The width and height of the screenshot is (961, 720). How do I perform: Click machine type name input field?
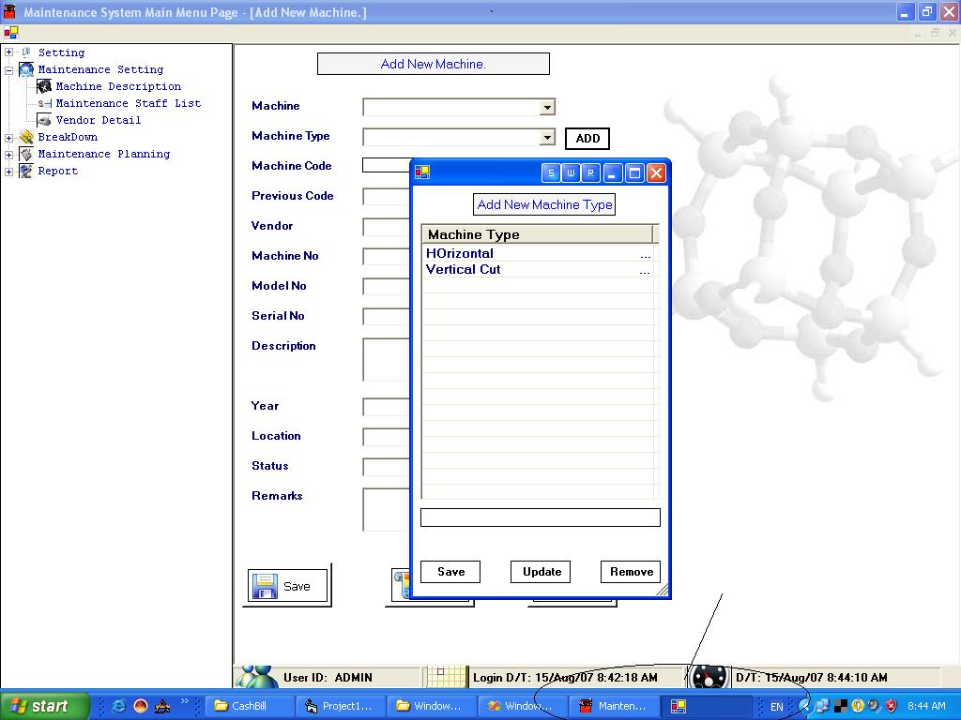540,517
